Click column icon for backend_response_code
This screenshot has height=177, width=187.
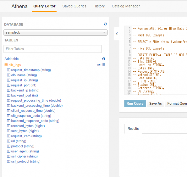(x=9, y=121)
